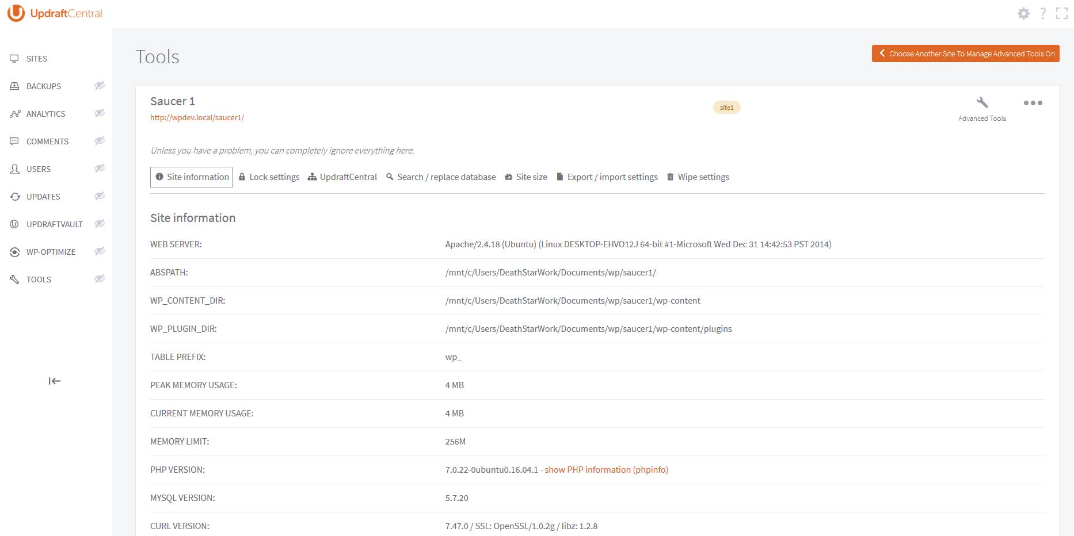Toggle visibility eye next to Backups
Viewport: 1074px width, 536px height.
tap(100, 86)
